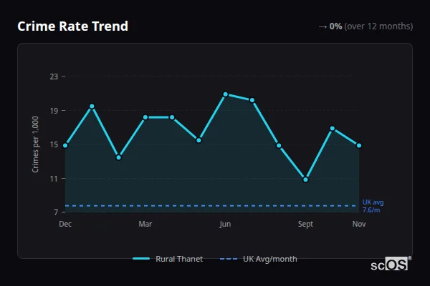Click the Dec x-axis label
The height and width of the screenshot is (286, 430).
(x=65, y=224)
